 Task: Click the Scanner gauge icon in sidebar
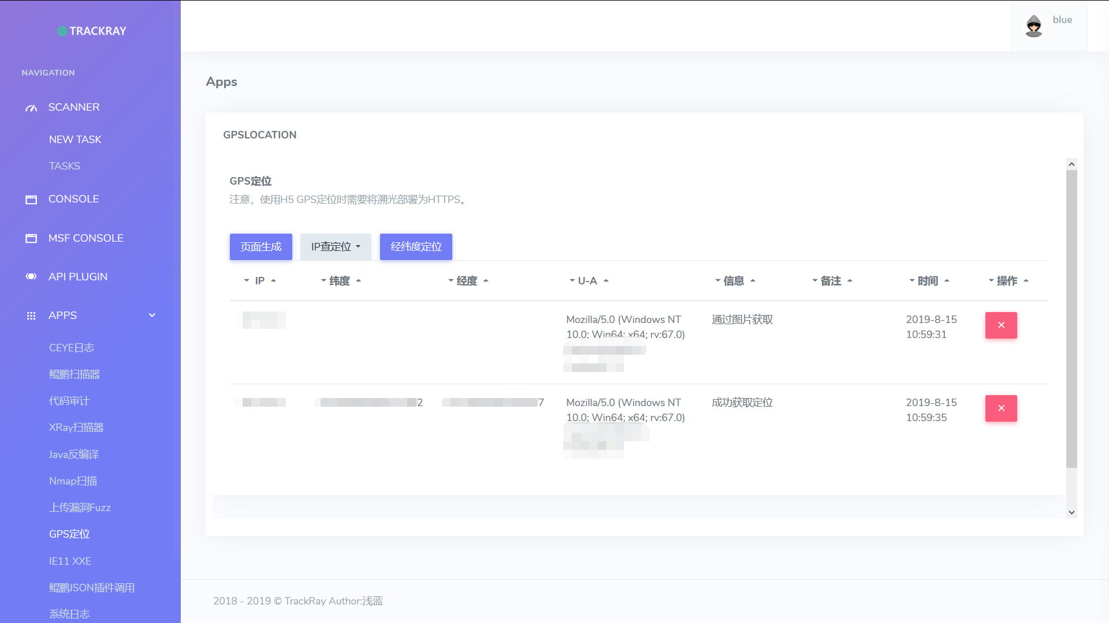point(31,108)
